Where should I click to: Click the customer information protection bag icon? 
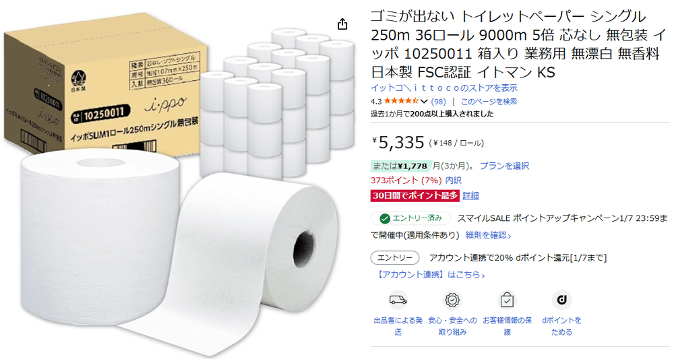tap(507, 300)
